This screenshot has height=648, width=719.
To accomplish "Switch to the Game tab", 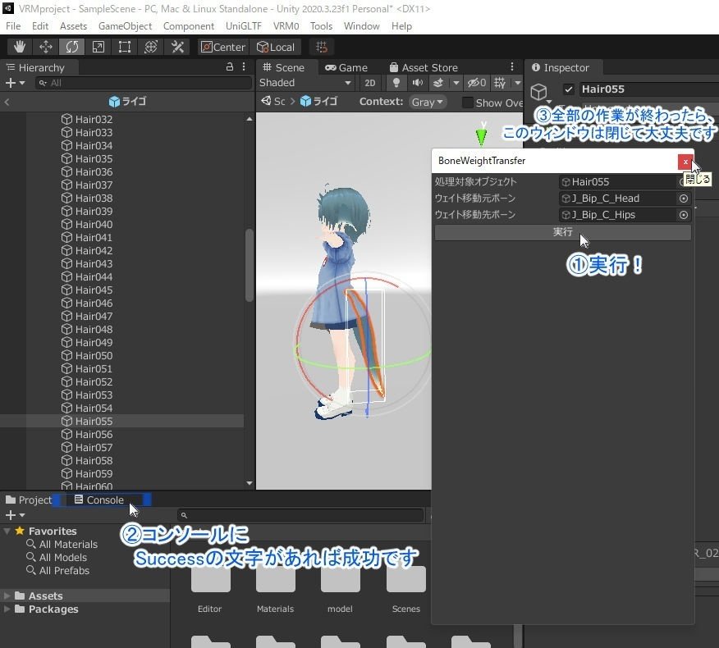I will 346,67.
